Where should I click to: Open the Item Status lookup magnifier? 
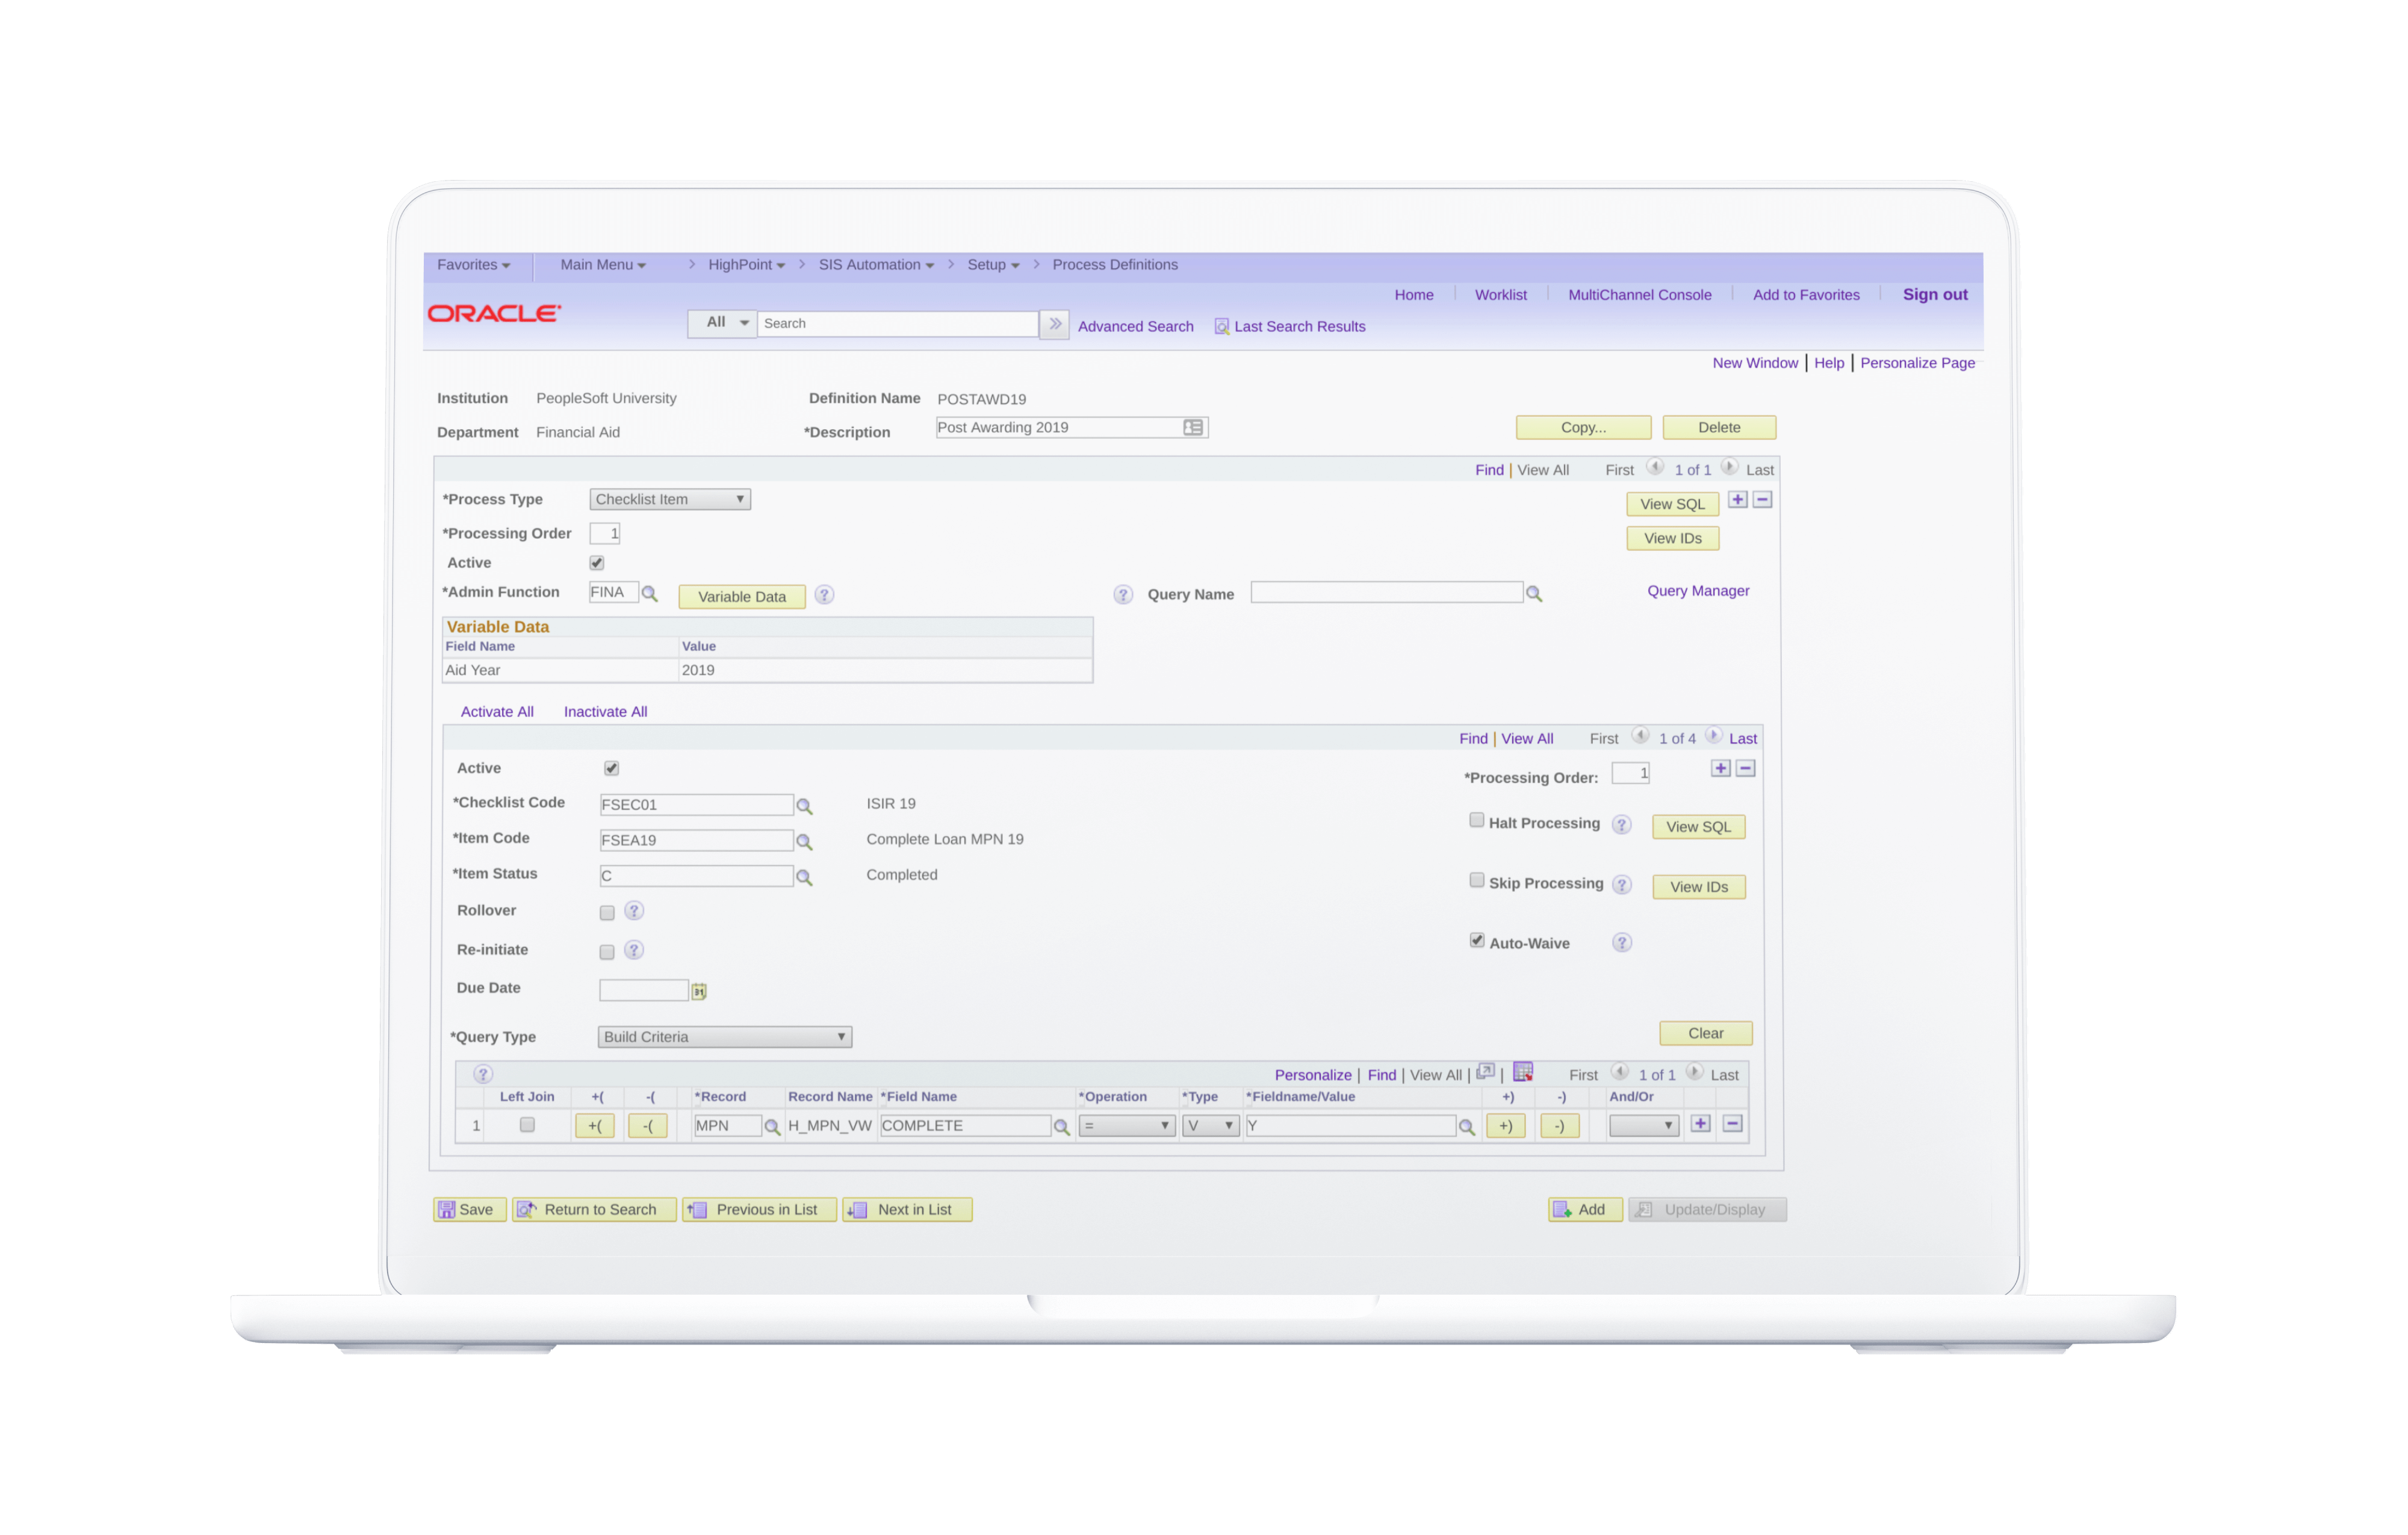point(804,877)
